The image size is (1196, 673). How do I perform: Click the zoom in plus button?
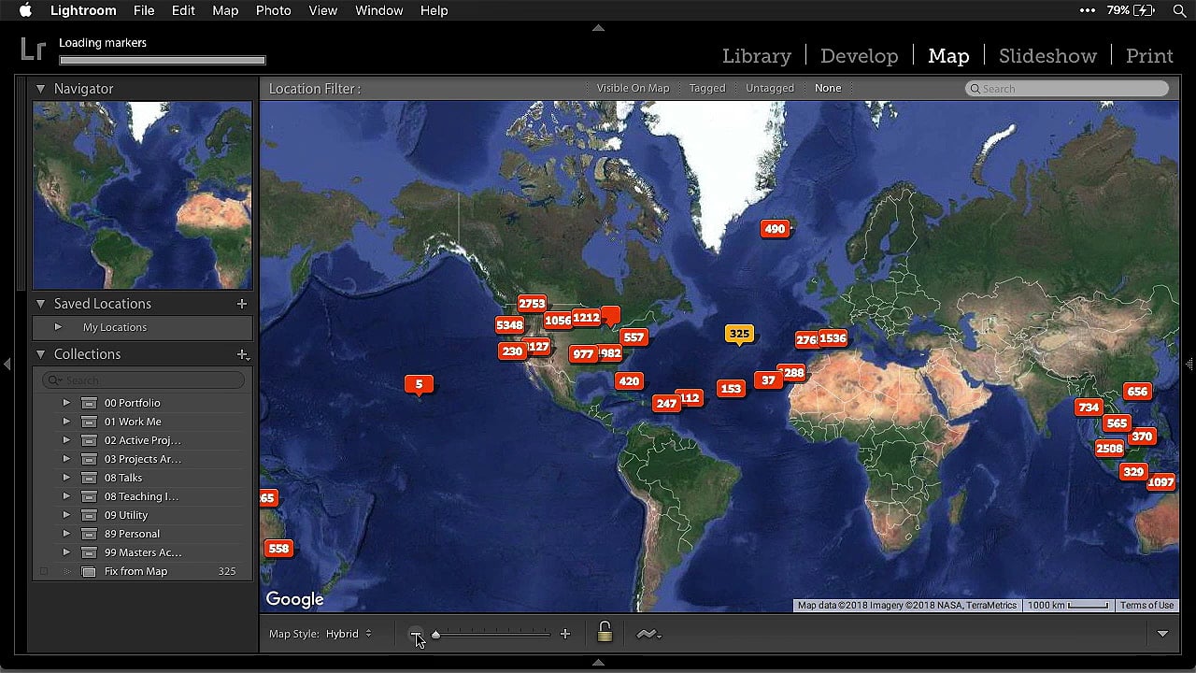click(x=564, y=634)
